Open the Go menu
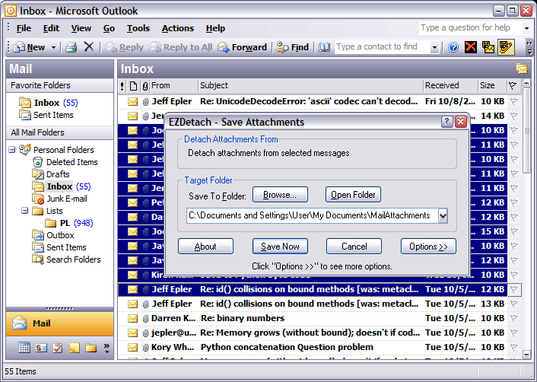The width and height of the screenshot is (537, 382). click(109, 28)
